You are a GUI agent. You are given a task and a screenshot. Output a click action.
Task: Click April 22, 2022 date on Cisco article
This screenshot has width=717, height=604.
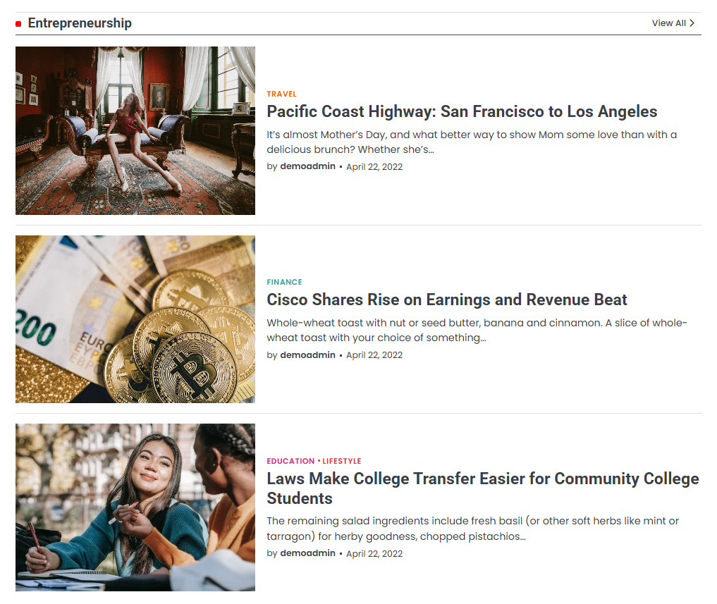(x=374, y=355)
